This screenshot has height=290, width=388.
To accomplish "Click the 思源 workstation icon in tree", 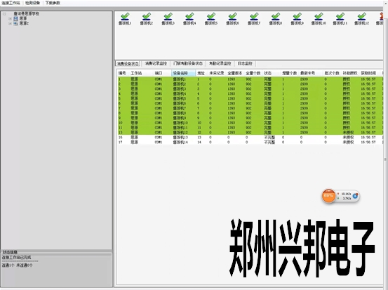I will (16, 18).
